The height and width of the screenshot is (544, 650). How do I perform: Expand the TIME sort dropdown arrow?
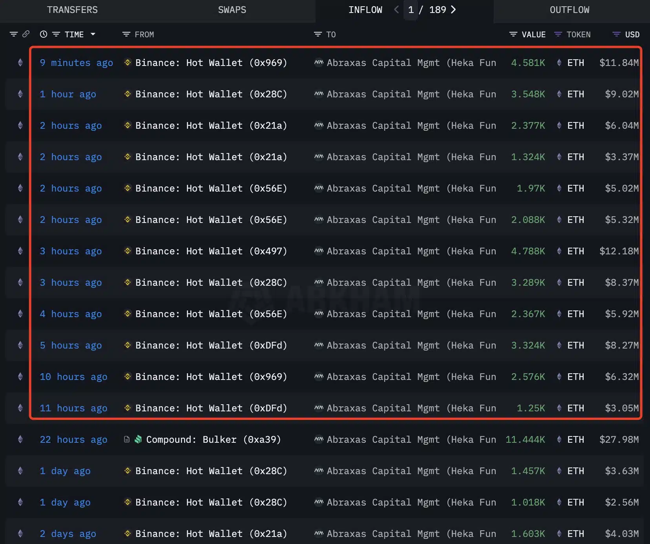coord(93,35)
